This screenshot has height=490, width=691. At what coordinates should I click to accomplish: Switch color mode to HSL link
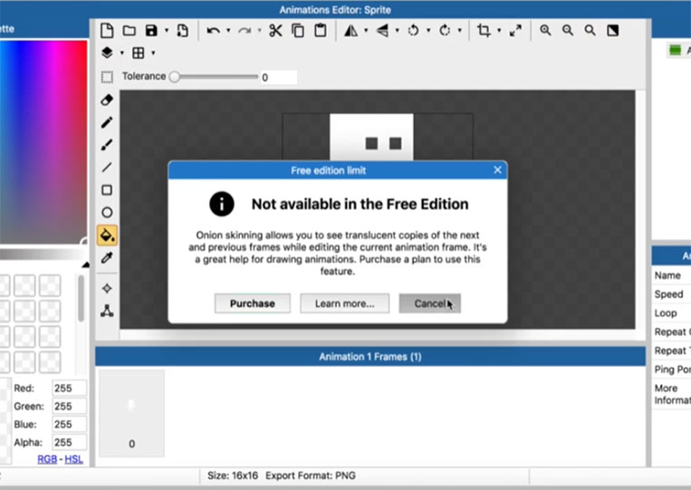point(73,459)
